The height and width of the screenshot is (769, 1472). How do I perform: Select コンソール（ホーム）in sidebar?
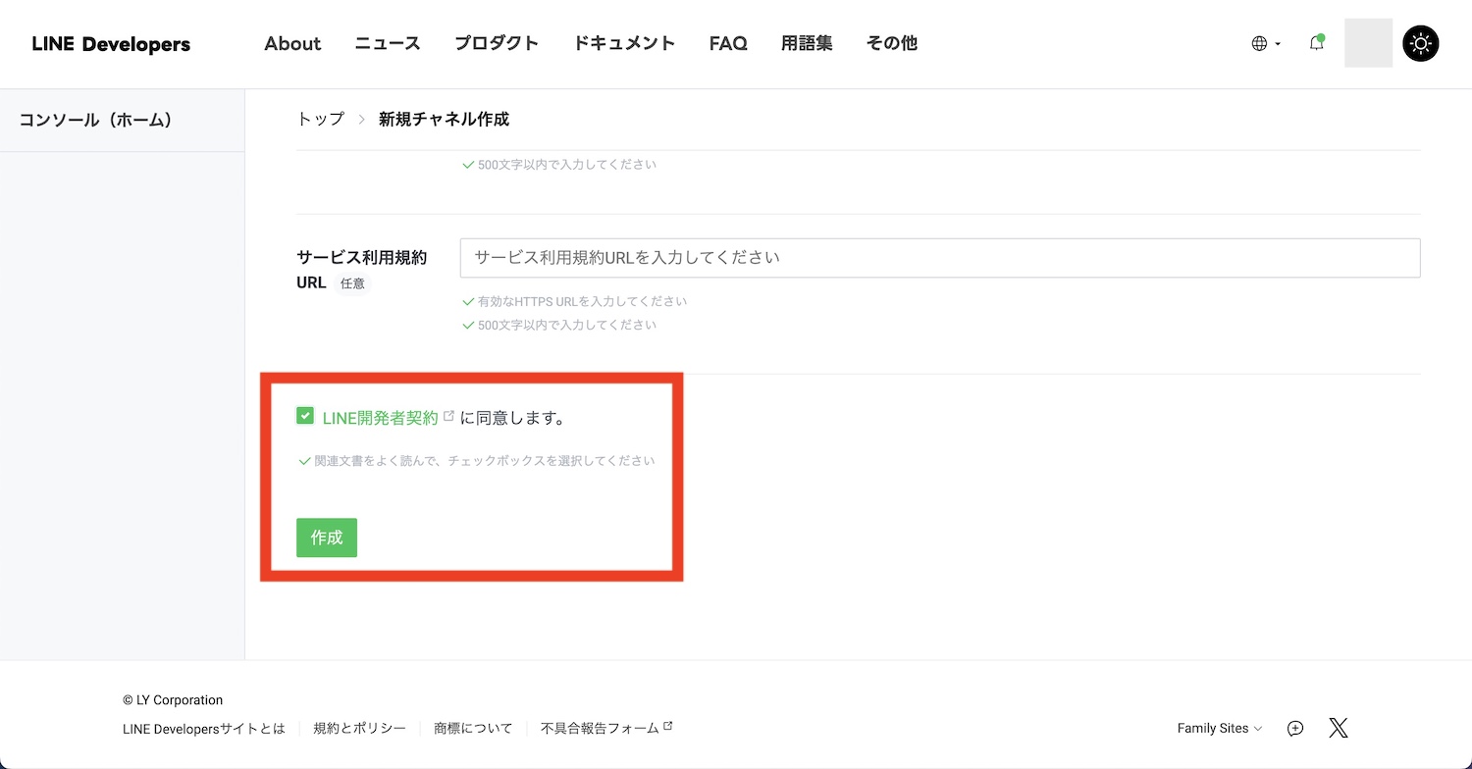122,120
